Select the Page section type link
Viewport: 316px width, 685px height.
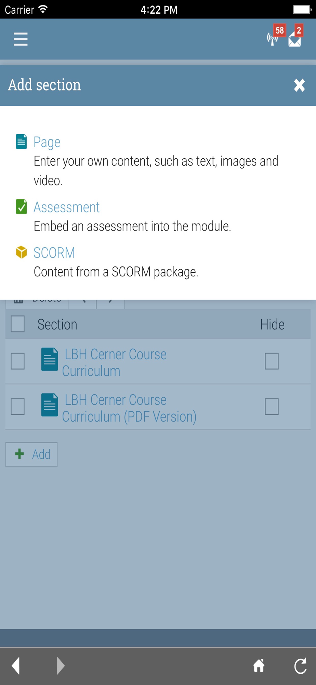(x=47, y=142)
